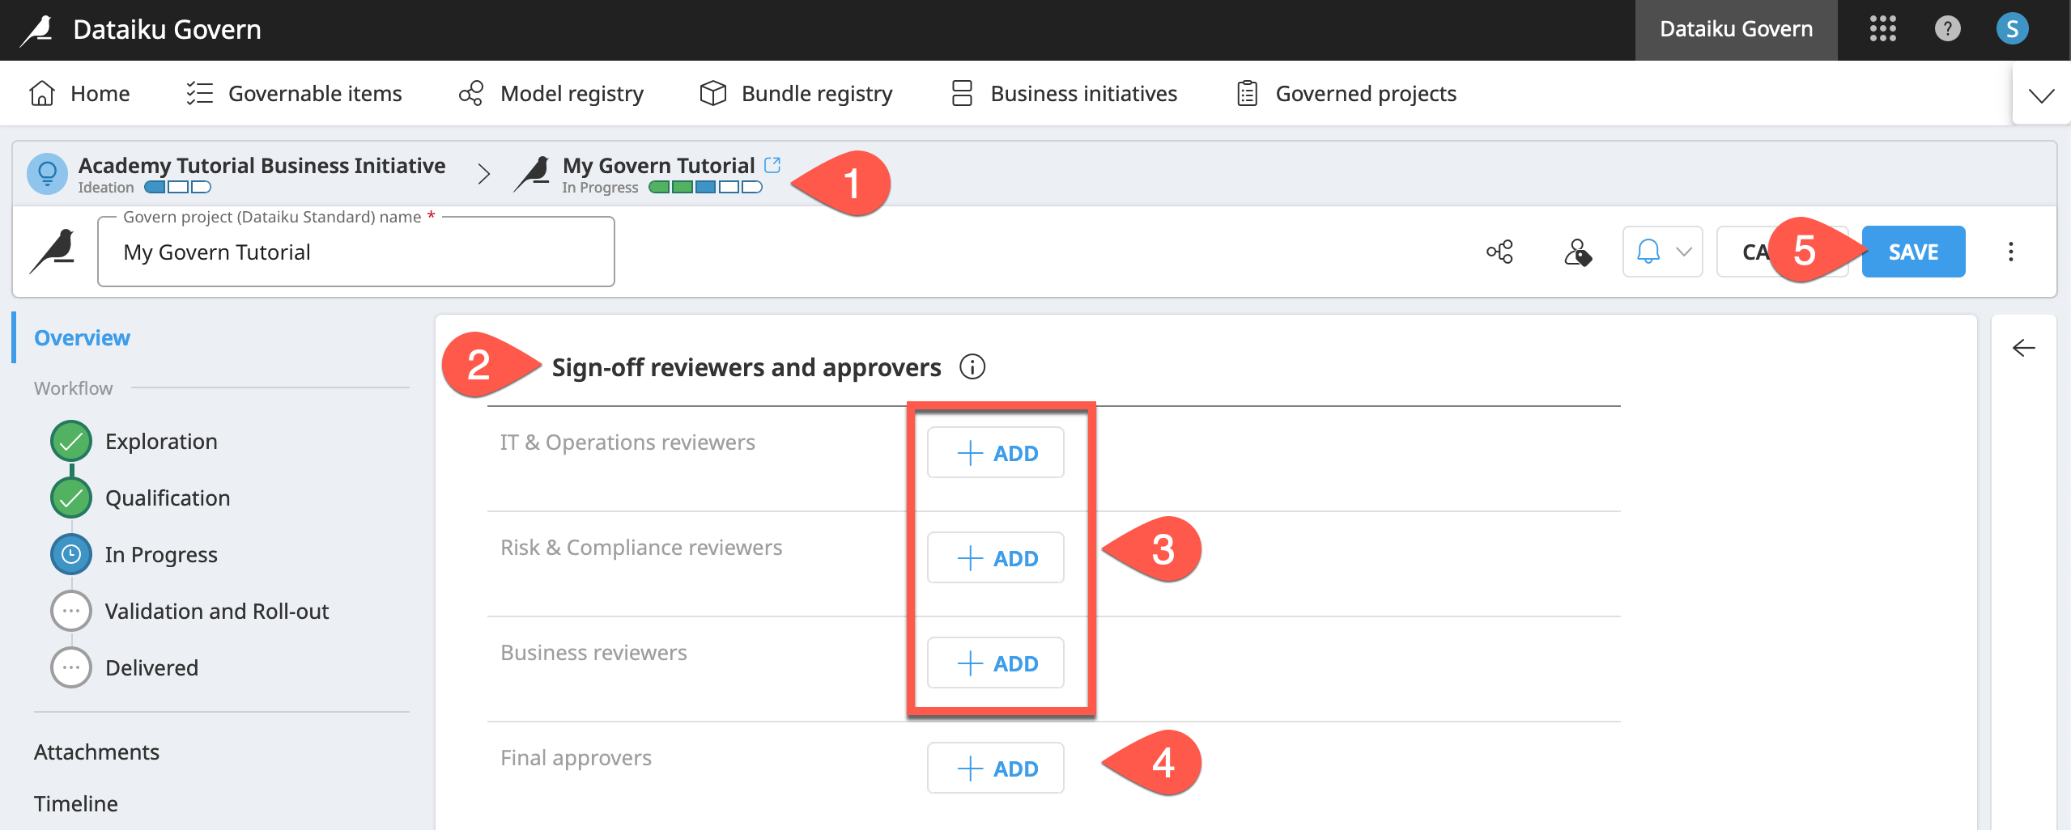Click Risk & Compliance reviewers label
2071x830 pixels.
tap(641, 547)
